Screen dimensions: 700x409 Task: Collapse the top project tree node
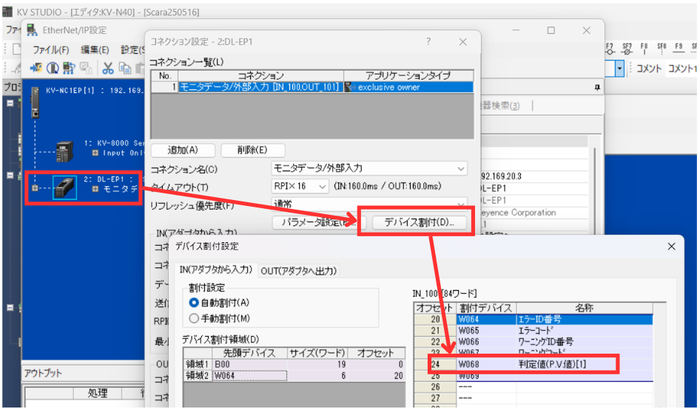coord(10,103)
